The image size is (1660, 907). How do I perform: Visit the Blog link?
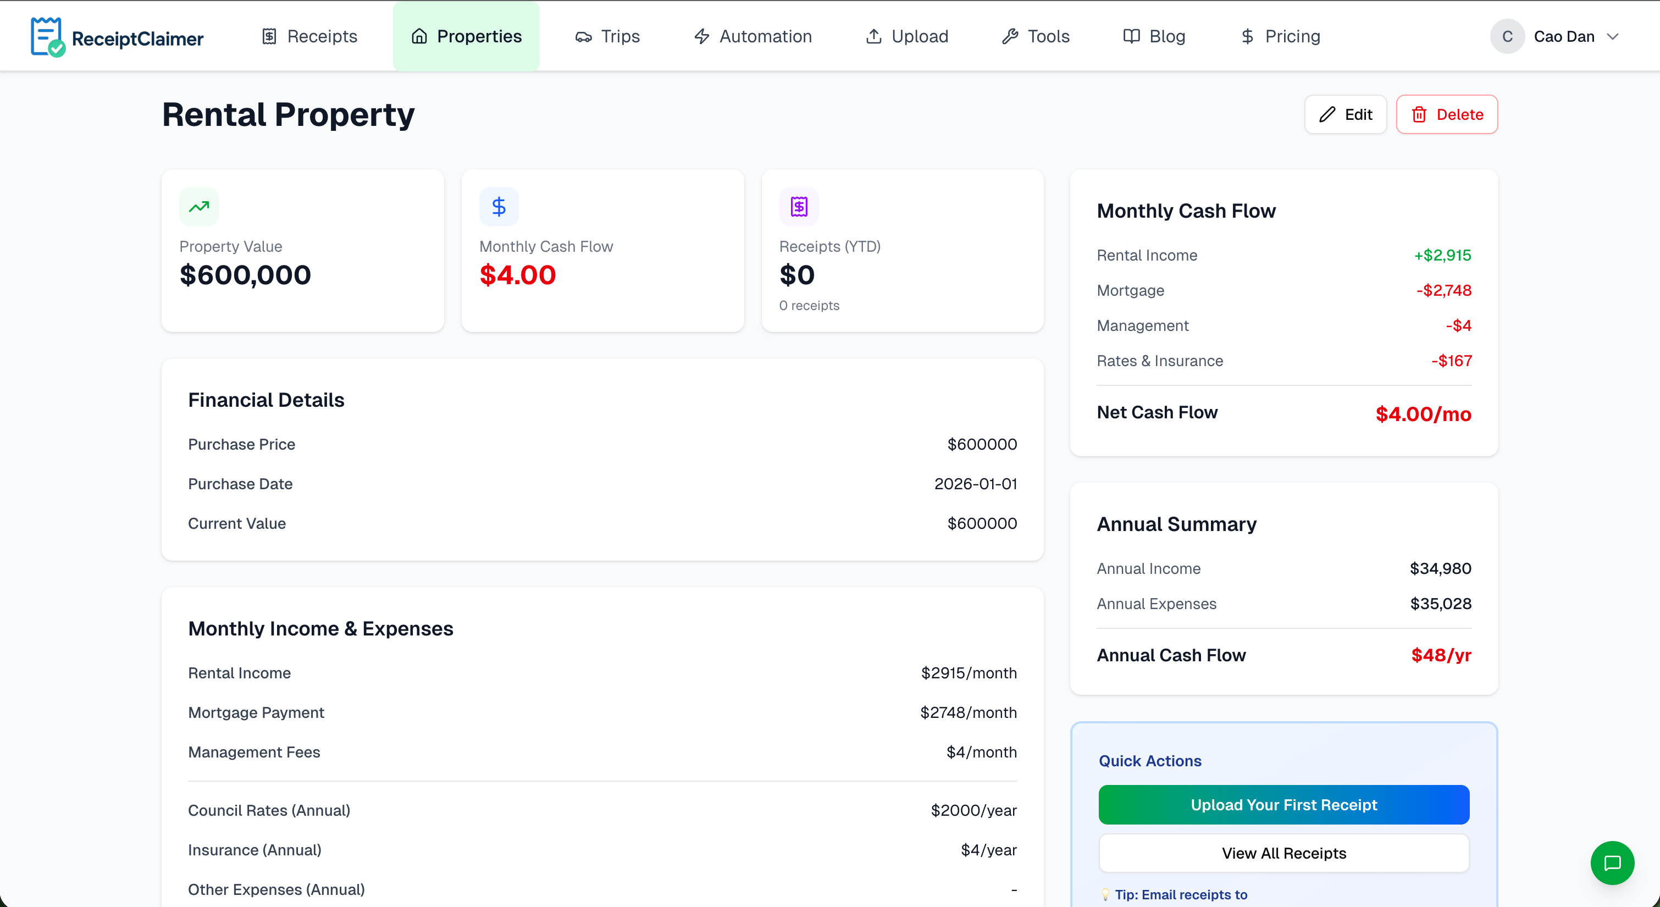(1154, 37)
